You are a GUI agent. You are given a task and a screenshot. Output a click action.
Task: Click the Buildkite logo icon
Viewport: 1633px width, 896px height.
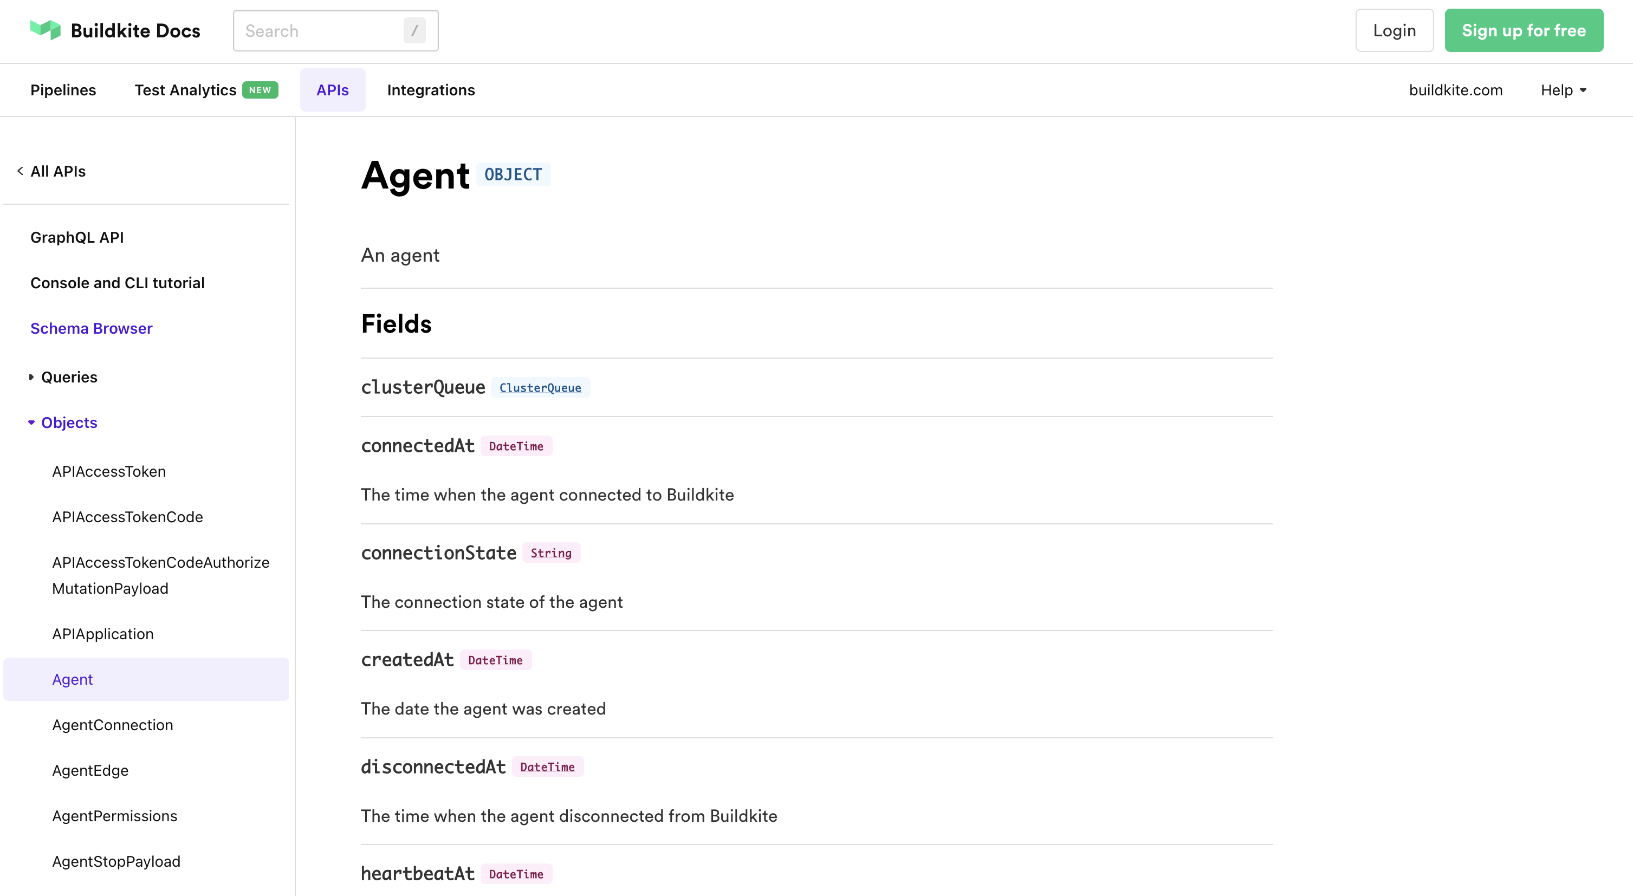45,30
